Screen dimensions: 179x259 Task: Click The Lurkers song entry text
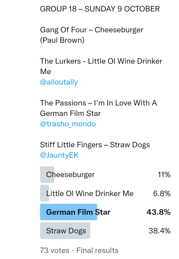coord(101,61)
